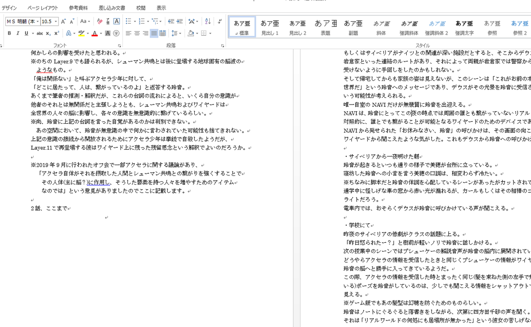The image size is (531, 327).
Task: Toggle character shading (gray A)
Action: 108,33
